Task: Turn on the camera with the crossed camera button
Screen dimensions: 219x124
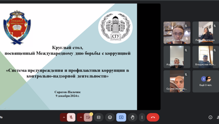Action: [x=88, y=117]
